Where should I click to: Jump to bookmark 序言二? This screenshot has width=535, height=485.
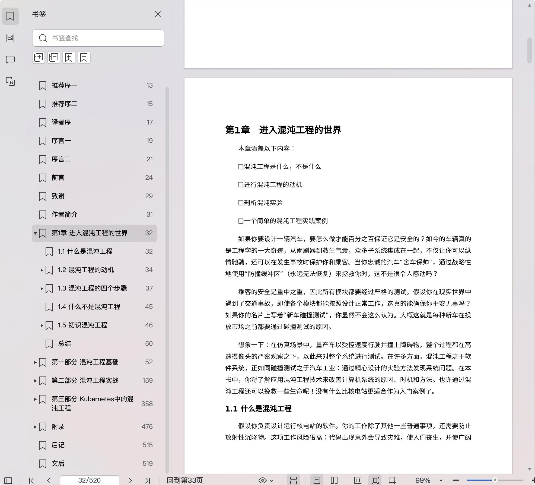coord(94,159)
